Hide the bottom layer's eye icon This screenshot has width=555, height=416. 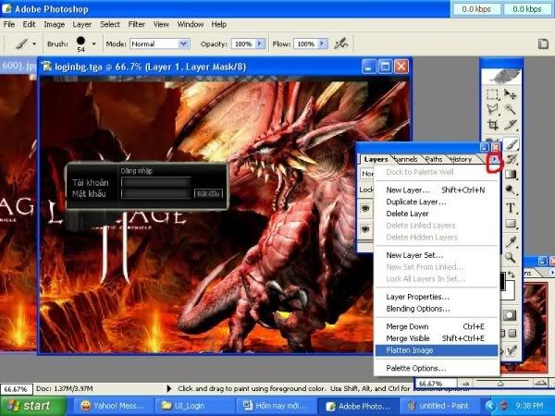click(365, 229)
